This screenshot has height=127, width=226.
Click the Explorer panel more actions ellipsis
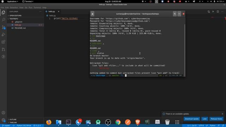tap(40, 12)
